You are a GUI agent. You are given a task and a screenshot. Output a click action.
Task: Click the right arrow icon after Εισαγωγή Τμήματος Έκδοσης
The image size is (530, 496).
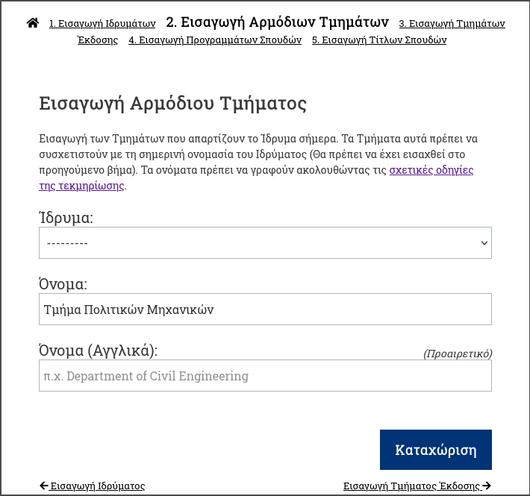[487, 486]
